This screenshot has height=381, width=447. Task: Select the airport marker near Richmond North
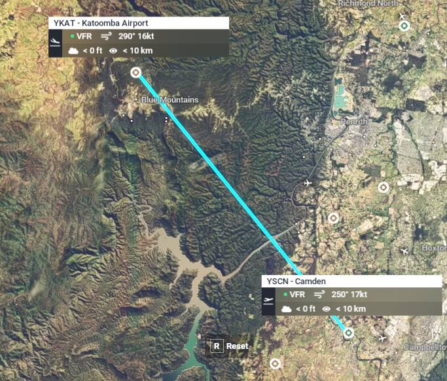(404, 26)
